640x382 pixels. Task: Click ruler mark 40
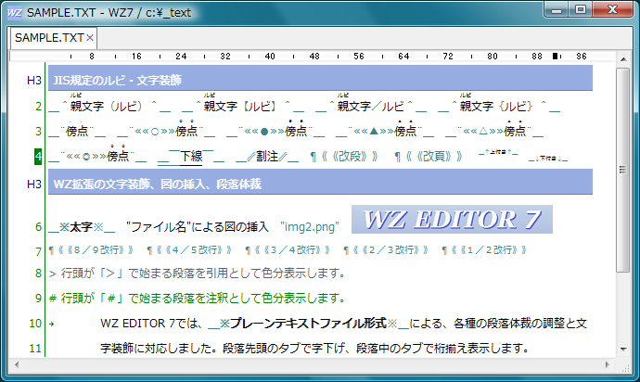[270, 57]
